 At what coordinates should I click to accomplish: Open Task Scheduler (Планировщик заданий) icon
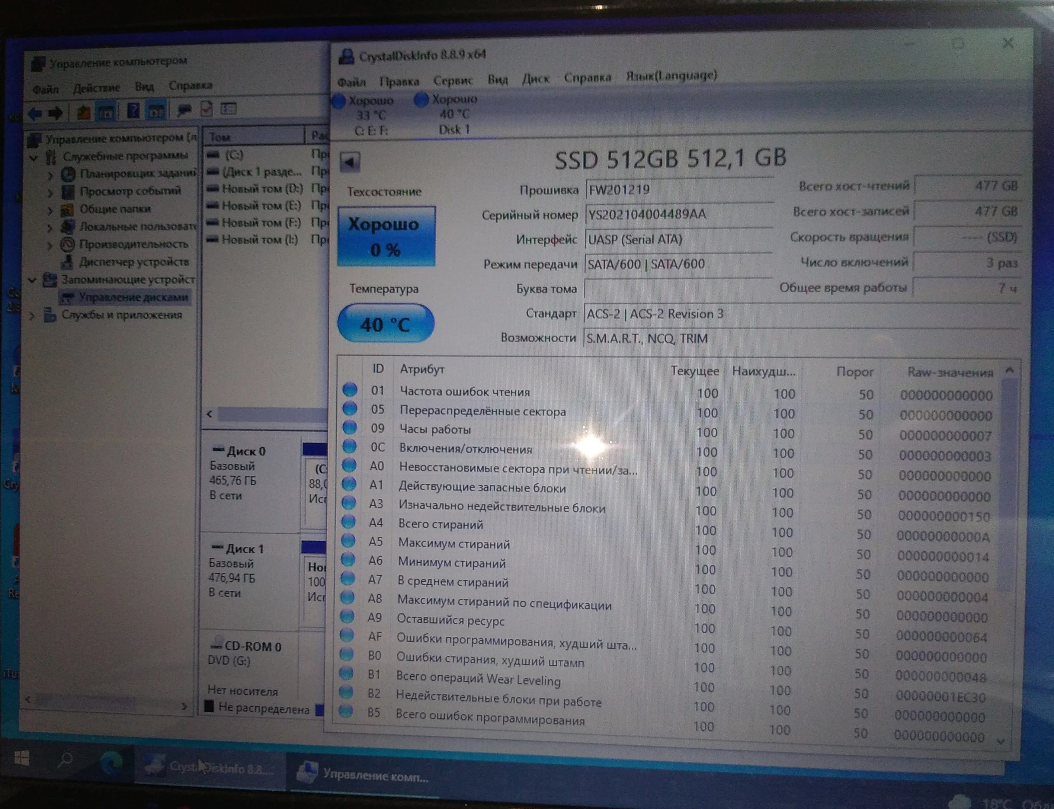[69, 174]
